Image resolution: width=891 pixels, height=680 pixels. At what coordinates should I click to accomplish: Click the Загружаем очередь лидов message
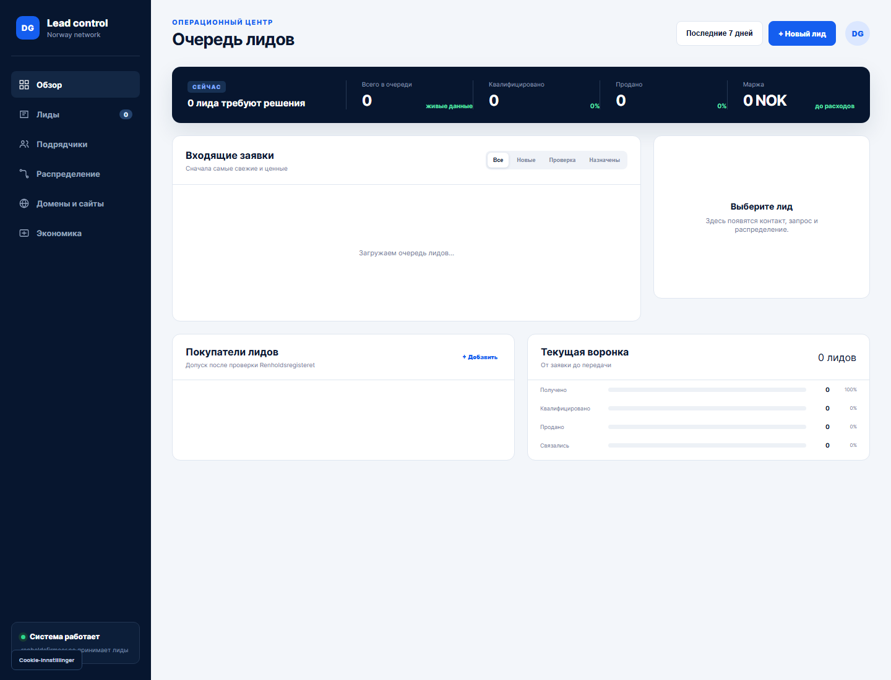point(407,253)
